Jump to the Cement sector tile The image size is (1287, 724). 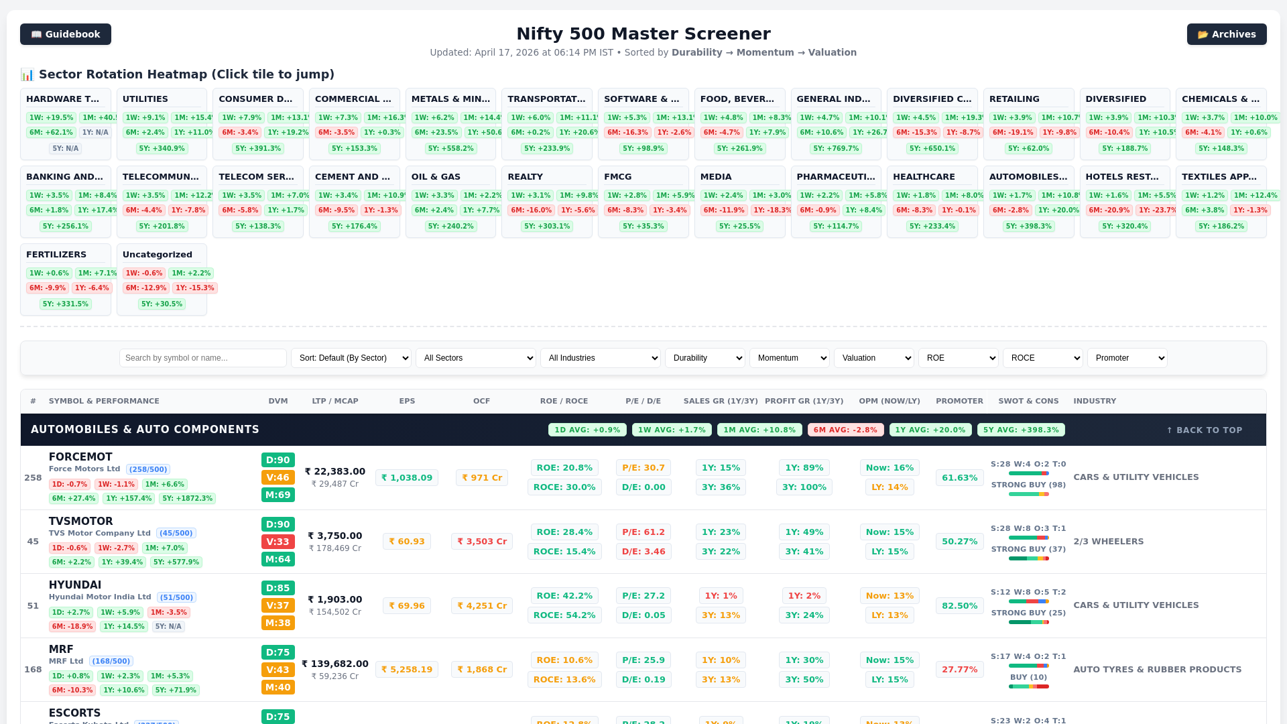pyautogui.click(x=354, y=202)
